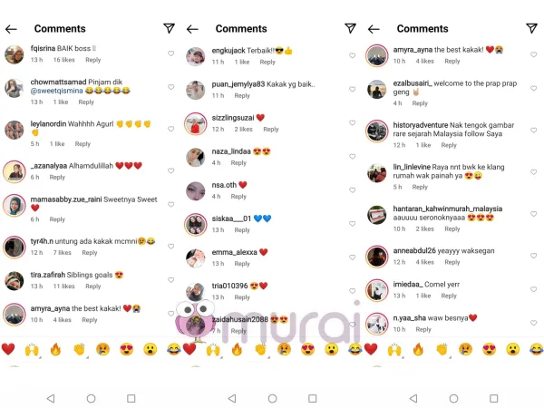Tap heart on ezalbusairi_ comment
The height and width of the screenshot is (408, 544).
[534, 88]
